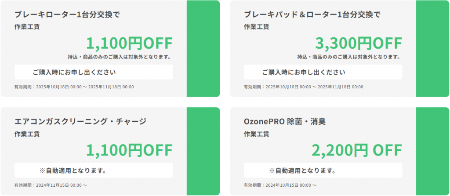Click 1,100円OFF on the air conditioner coupon
This screenshot has height=196, width=450.
(129, 150)
